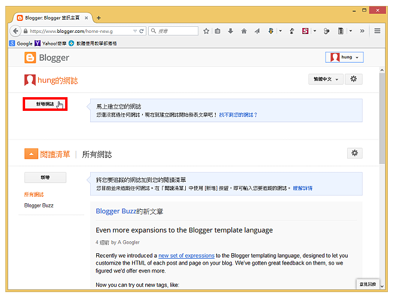Viewport: 395px width, 301px height.
Task: Click the clipboard extension icon
Action: (341, 31)
